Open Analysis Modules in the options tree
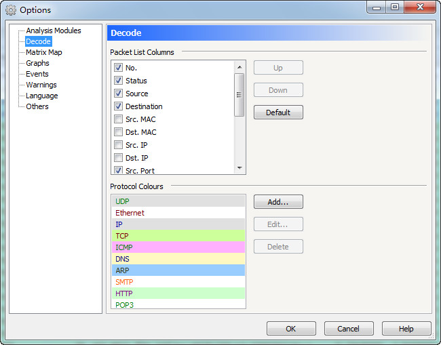 [53, 31]
